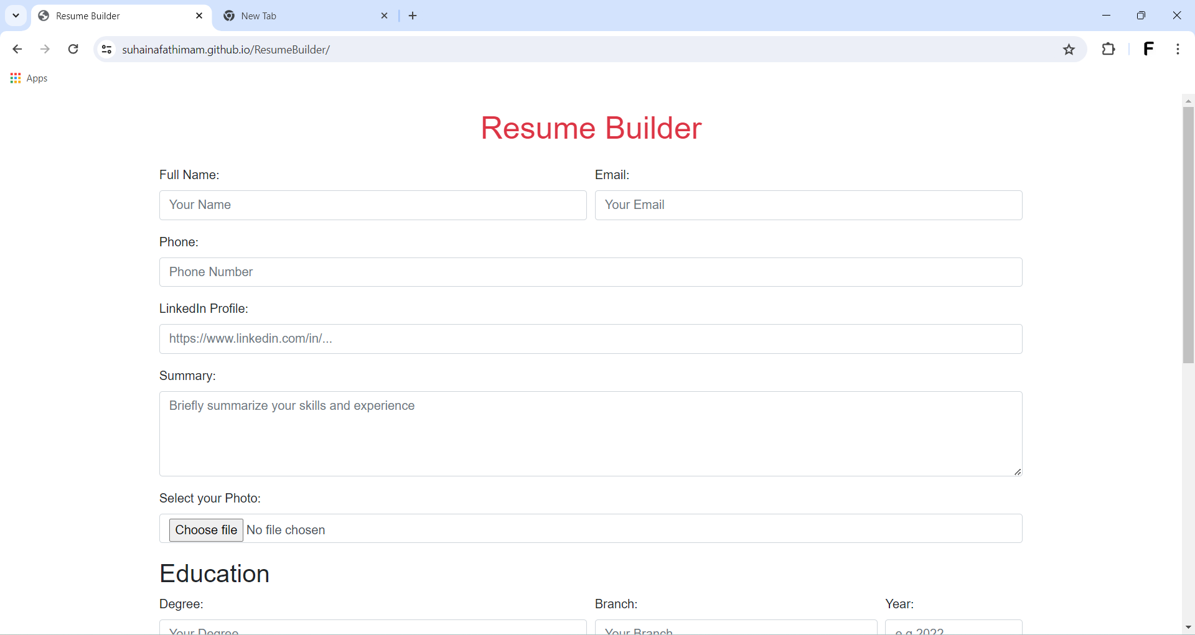Open the Extensions puzzle icon

coord(1108,49)
